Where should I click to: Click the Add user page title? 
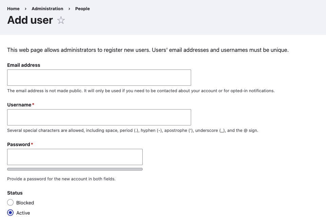pyautogui.click(x=30, y=20)
